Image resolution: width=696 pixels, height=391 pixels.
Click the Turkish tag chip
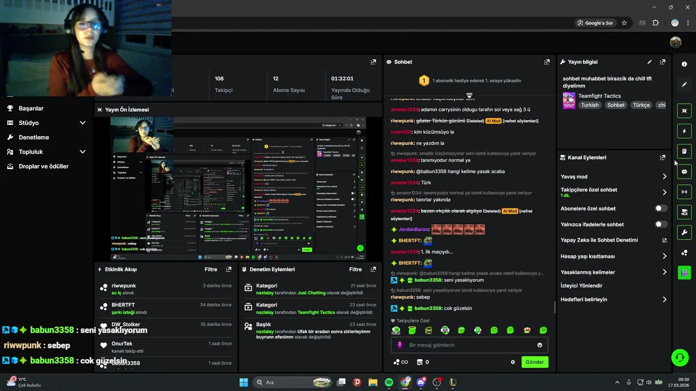pyautogui.click(x=590, y=105)
